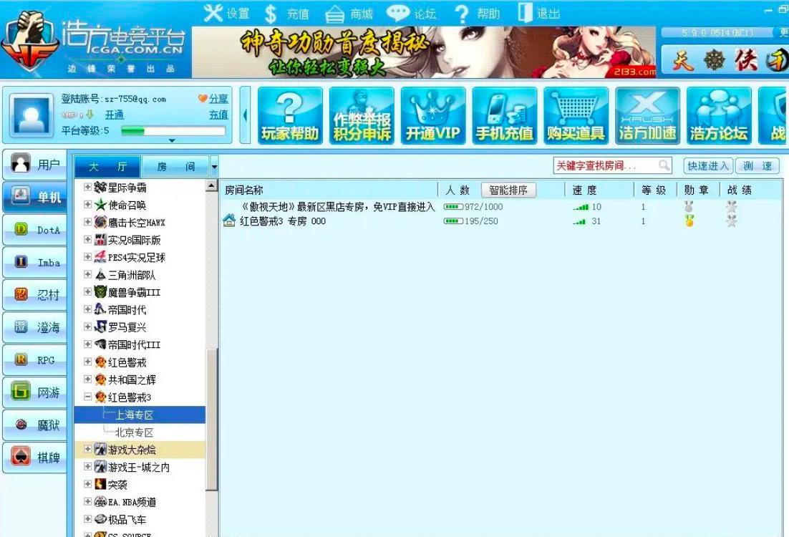The width and height of the screenshot is (789, 537).
Task: Select the 澄海 sidebar tab
Action: (34, 328)
